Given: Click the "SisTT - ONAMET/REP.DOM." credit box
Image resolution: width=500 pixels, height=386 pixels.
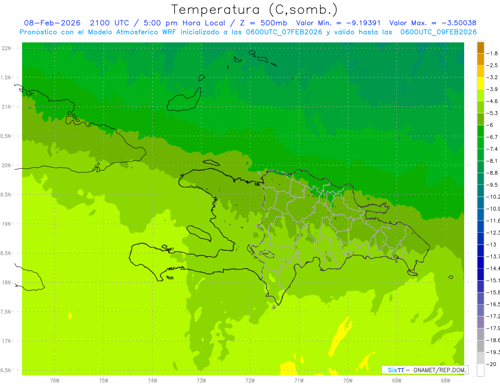Looking at the screenshot, I should (425, 370).
